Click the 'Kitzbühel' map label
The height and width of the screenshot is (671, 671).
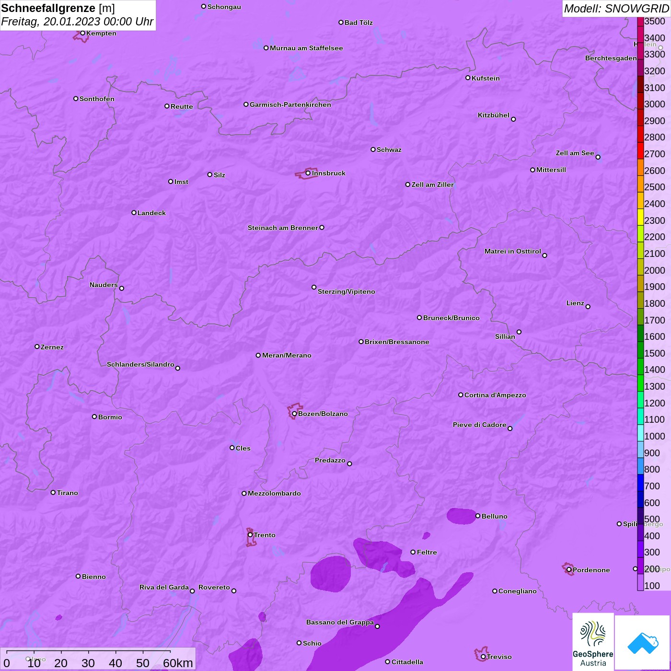(494, 115)
